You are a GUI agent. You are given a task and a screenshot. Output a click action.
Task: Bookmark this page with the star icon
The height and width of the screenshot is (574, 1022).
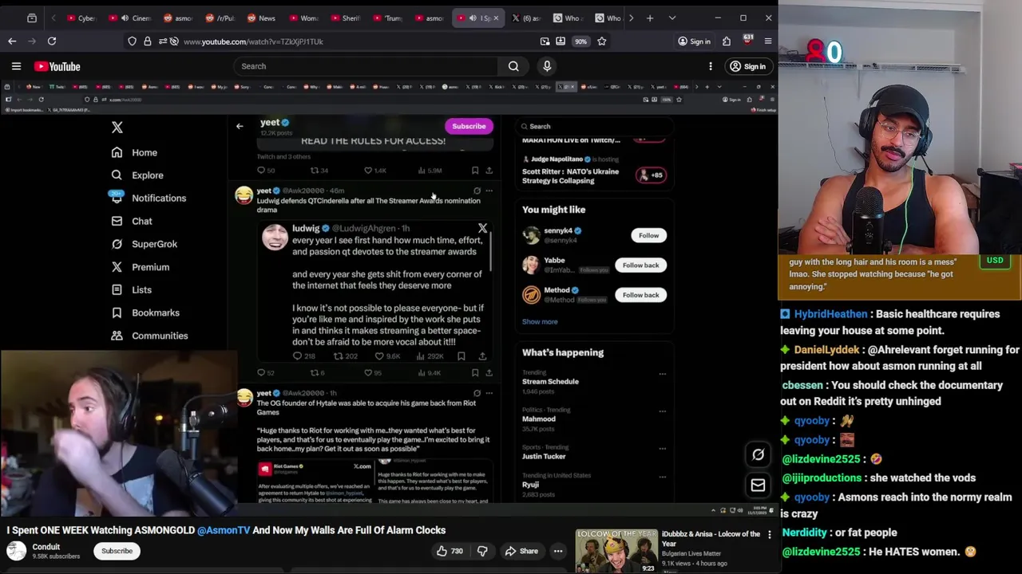click(x=602, y=41)
